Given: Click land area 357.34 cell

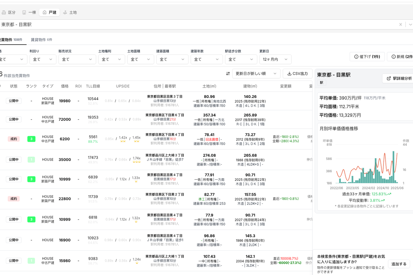Looking at the screenshot, I should click(209, 115).
